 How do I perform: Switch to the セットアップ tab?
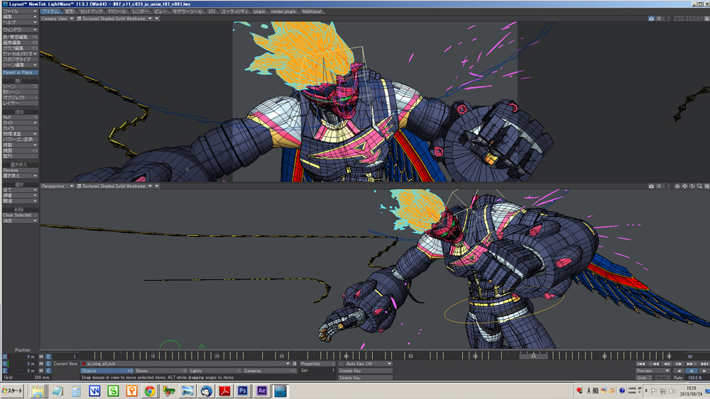tap(91, 11)
